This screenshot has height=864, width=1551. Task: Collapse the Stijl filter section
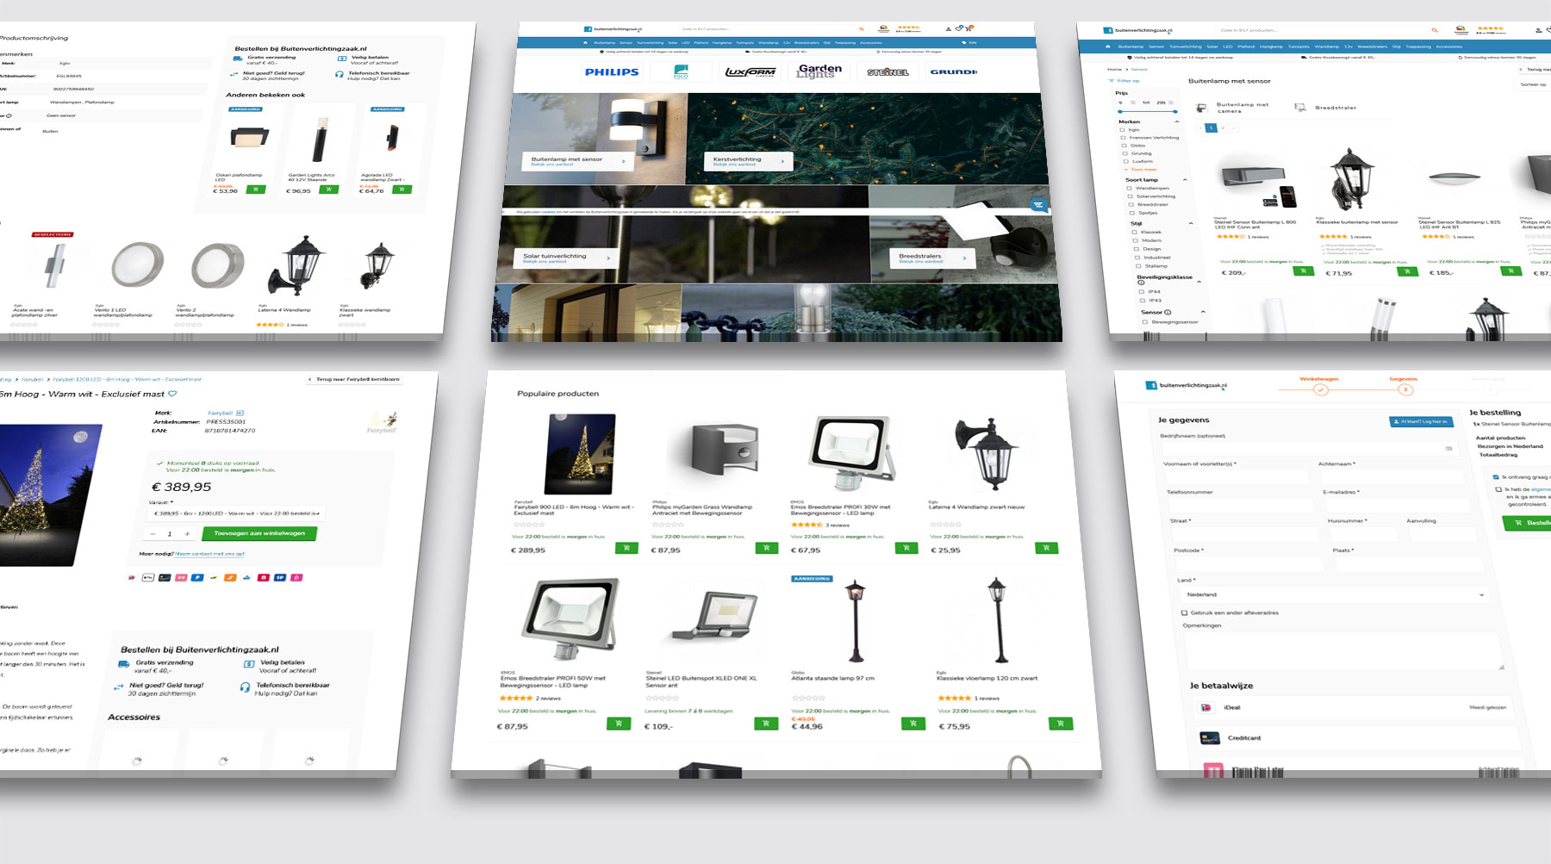(x=1191, y=224)
